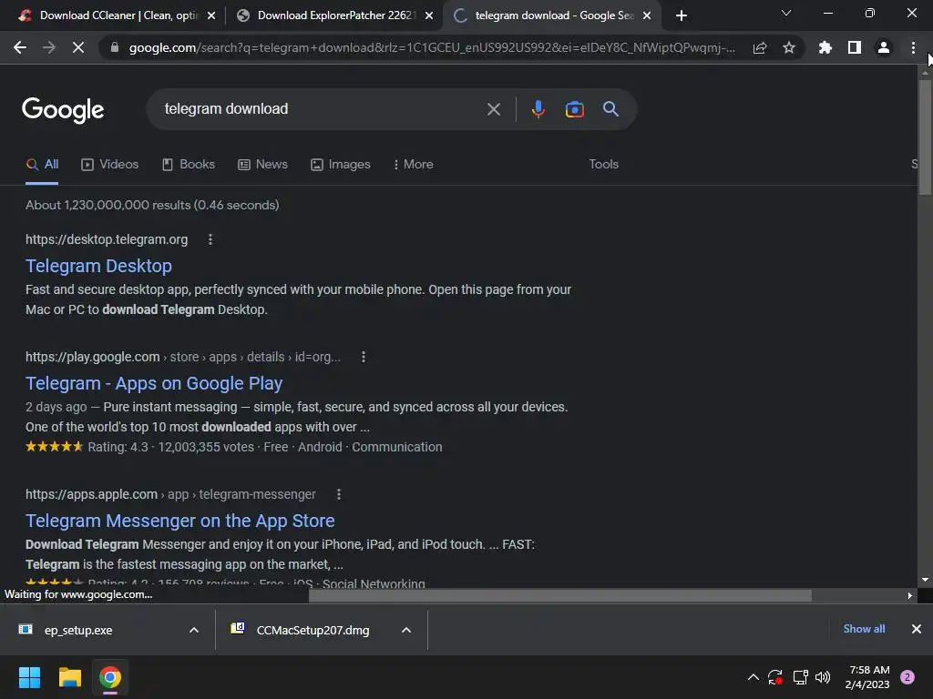Open options for desktop.telegram.org result
This screenshot has height=699, width=933.
coord(210,239)
